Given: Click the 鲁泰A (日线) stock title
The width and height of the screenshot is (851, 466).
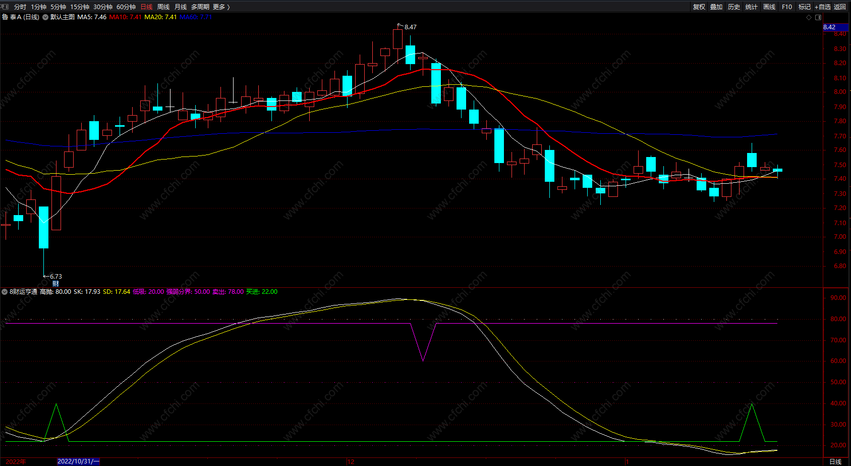Looking at the screenshot, I should point(21,17).
